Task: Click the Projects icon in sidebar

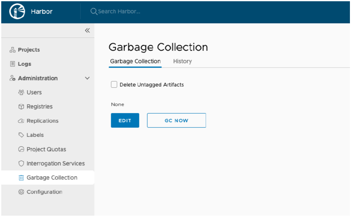Action: tap(12, 50)
